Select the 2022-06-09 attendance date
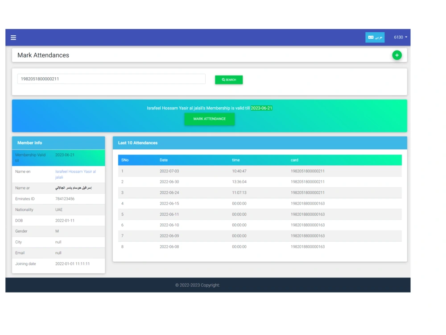The image size is (446, 335). 169,236
